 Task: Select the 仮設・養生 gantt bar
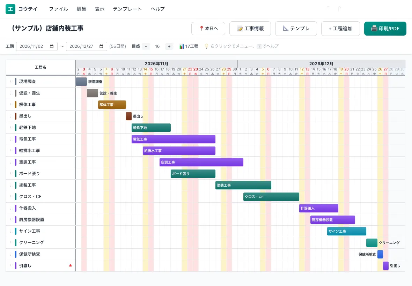(x=93, y=93)
